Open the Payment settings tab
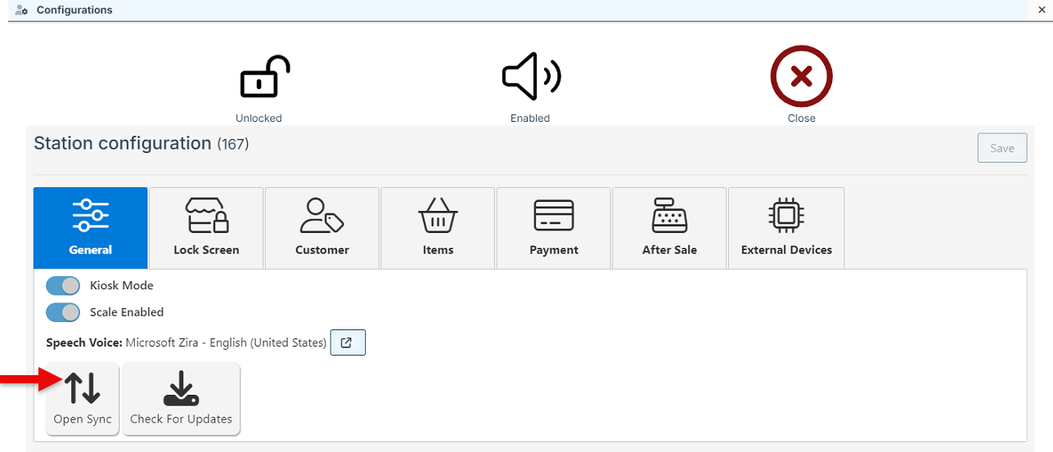This screenshot has height=452, width=1053. click(x=554, y=228)
